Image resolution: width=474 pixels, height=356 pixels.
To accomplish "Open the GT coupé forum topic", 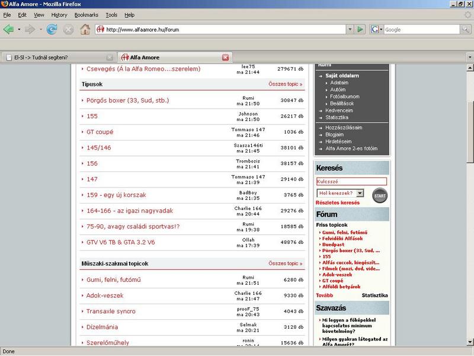I will [100, 132].
